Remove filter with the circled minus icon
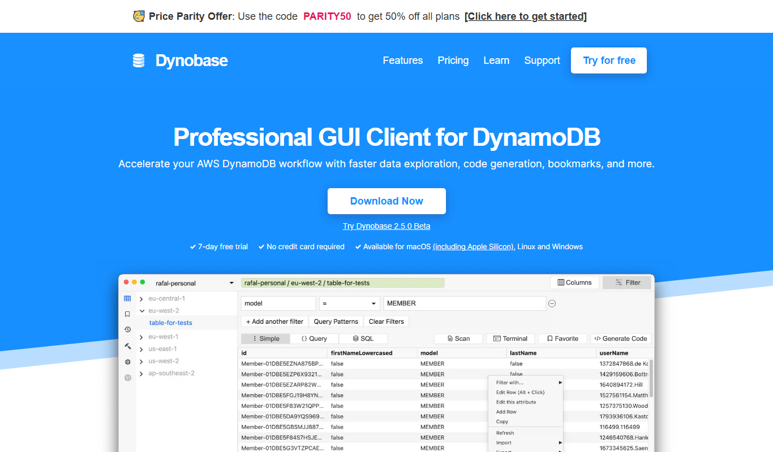The width and height of the screenshot is (773, 452). click(552, 303)
